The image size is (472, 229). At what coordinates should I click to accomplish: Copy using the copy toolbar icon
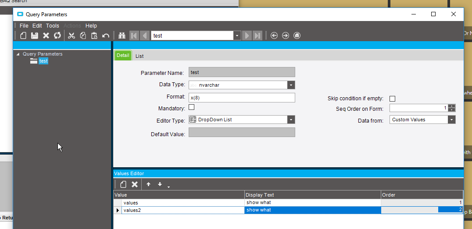pyautogui.click(x=83, y=35)
